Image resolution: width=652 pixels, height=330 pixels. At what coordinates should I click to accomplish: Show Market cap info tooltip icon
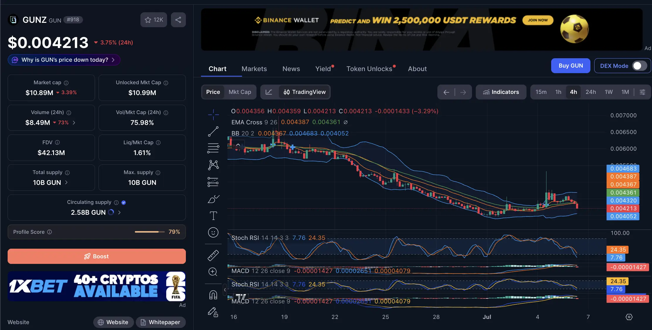point(66,83)
